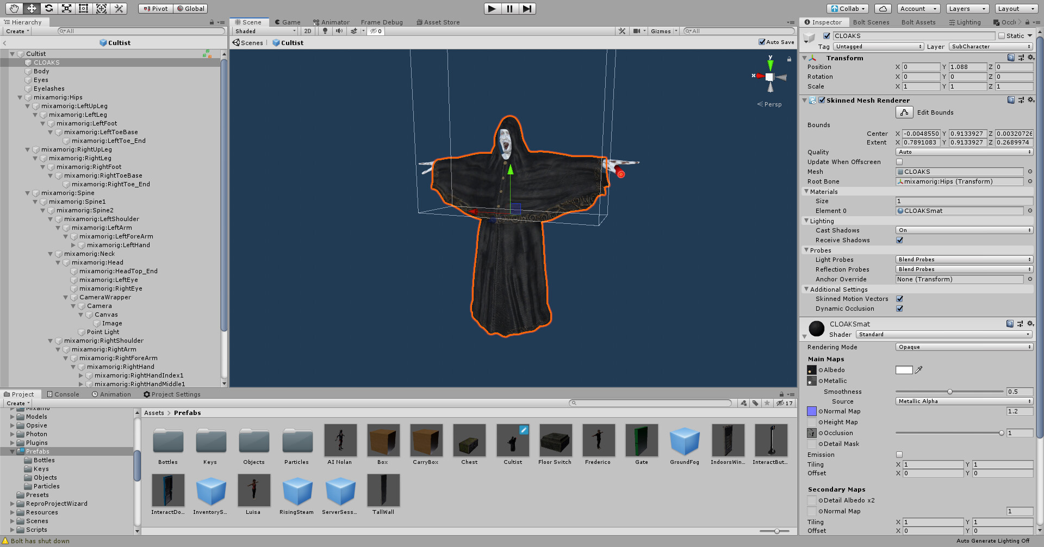This screenshot has height=547, width=1044.
Task: Toggle scene view audio icon
Action: [339, 31]
